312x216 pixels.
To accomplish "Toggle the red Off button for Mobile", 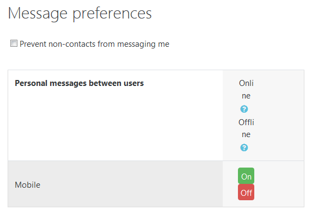I will click(246, 192).
